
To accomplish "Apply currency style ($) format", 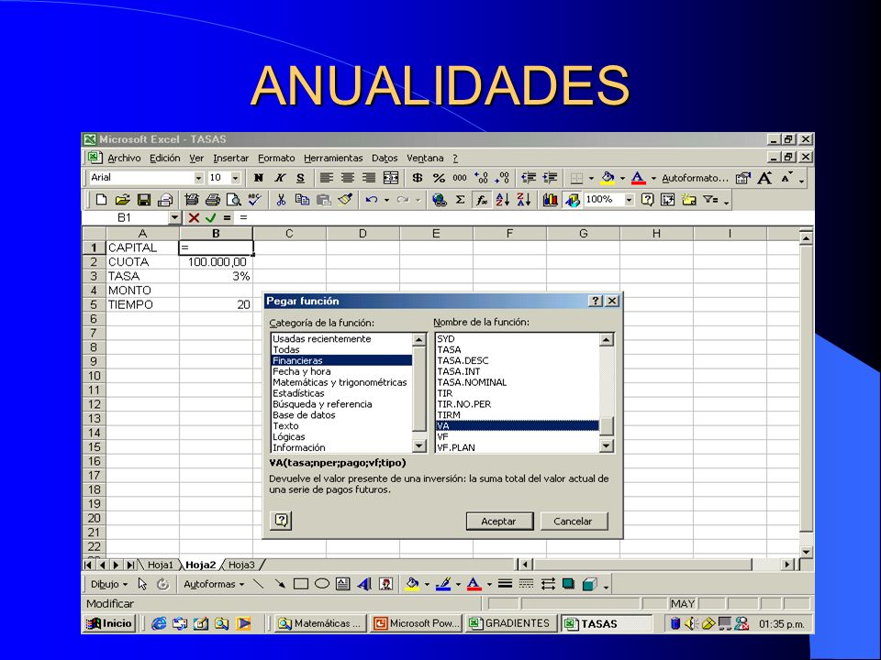I will pos(418,178).
